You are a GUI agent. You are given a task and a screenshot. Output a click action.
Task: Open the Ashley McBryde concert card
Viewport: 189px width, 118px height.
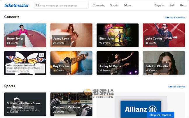click(118, 63)
